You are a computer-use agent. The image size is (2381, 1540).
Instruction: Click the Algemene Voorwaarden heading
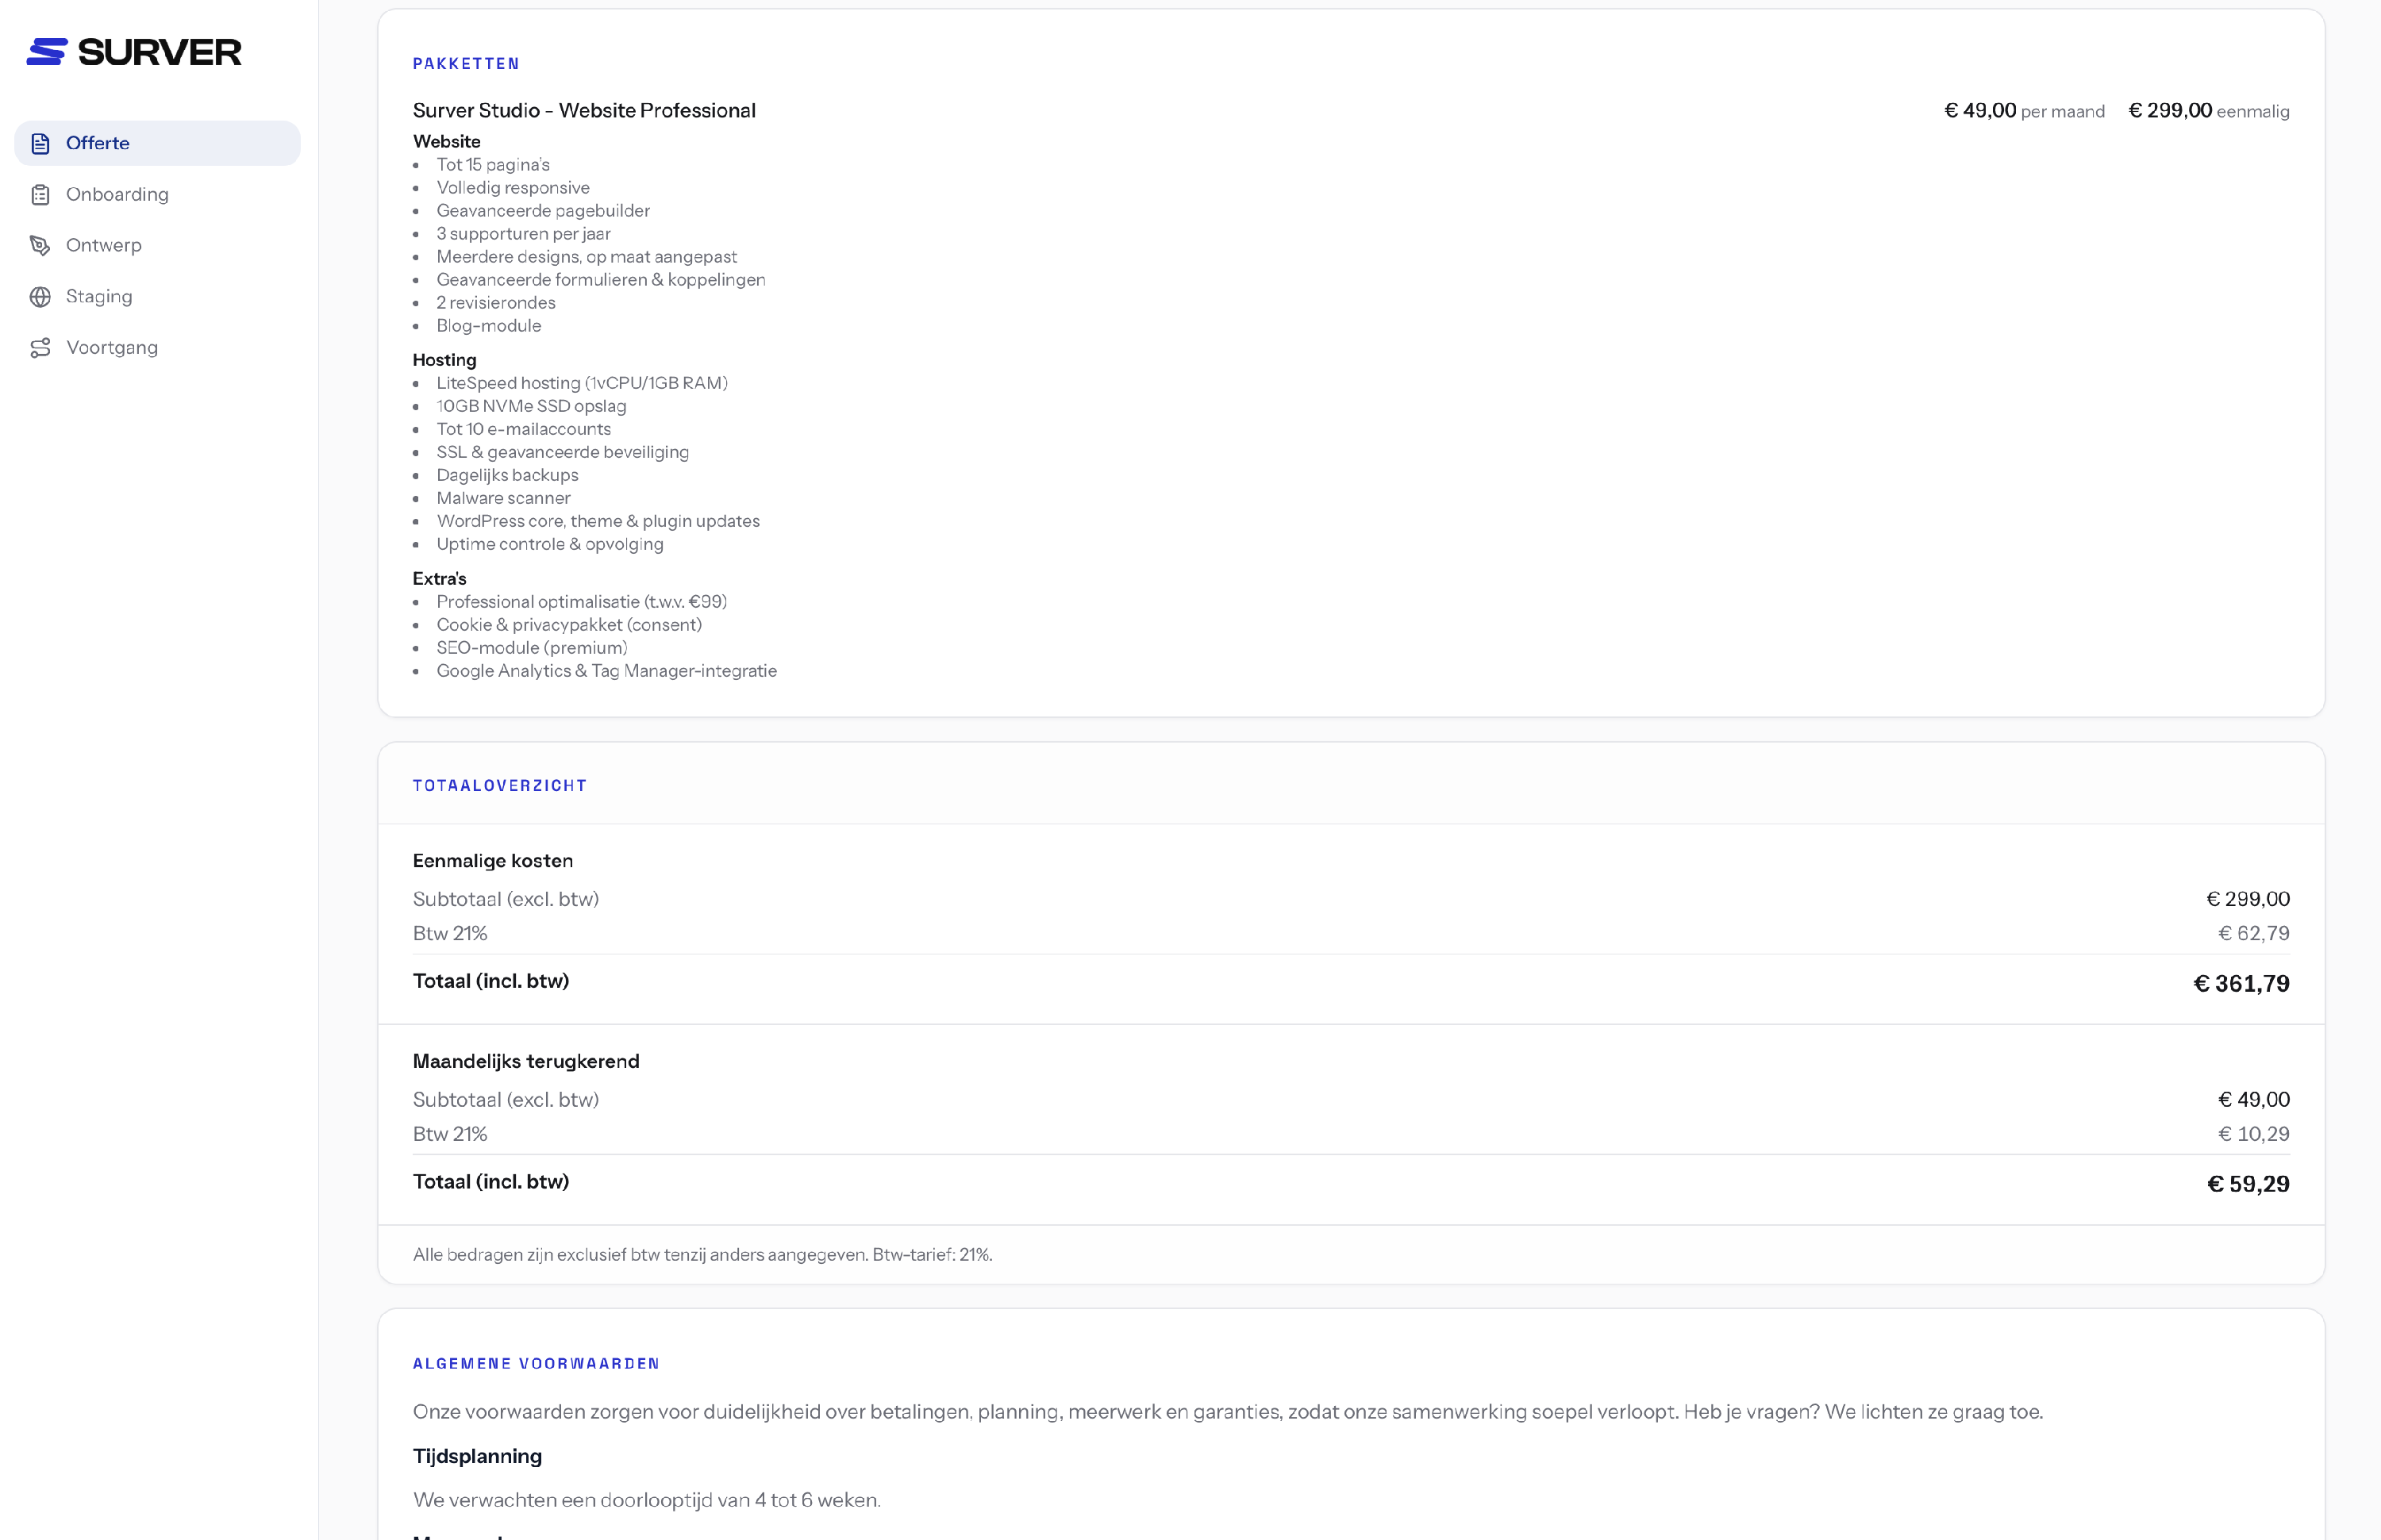point(537,1364)
